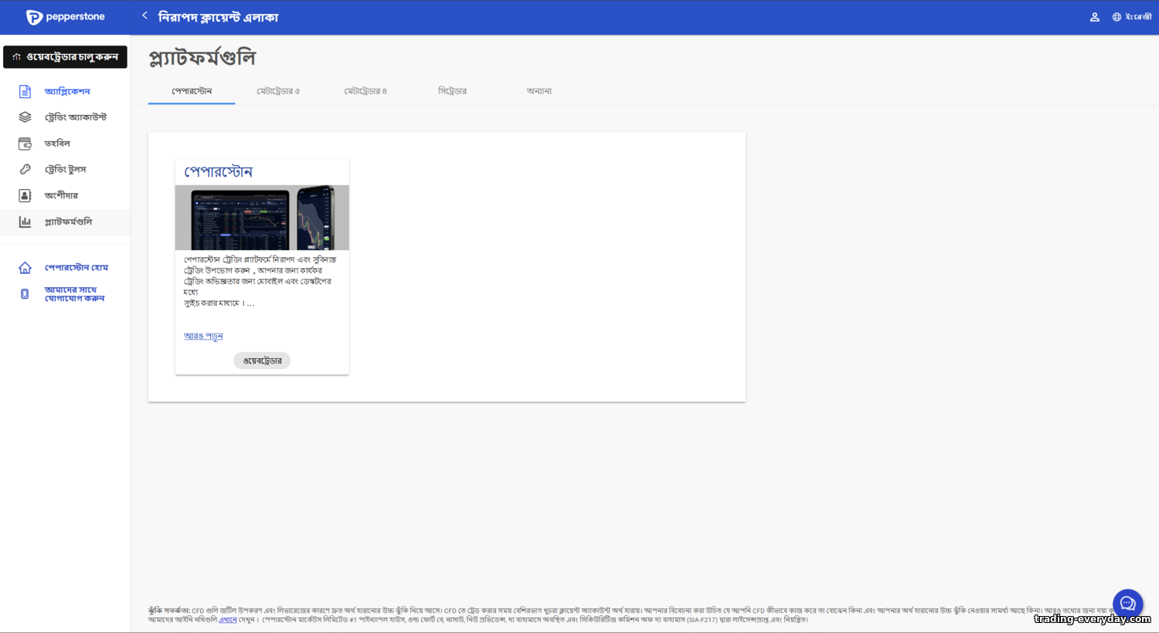
Task: Click the পেপারস্টোন হোম house icon
Action: pyautogui.click(x=25, y=268)
